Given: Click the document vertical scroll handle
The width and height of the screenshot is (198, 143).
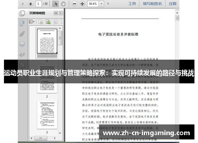Looking at the screenshot, I should point(177,18).
